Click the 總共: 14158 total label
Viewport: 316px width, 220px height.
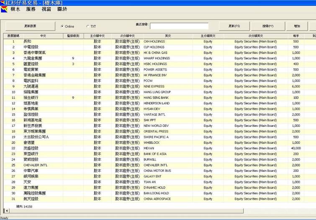coord(24,207)
